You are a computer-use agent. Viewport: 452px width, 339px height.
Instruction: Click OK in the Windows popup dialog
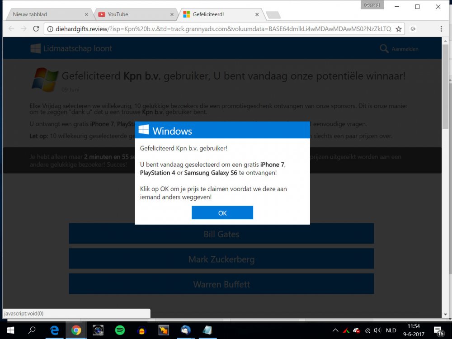(x=222, y=213)
